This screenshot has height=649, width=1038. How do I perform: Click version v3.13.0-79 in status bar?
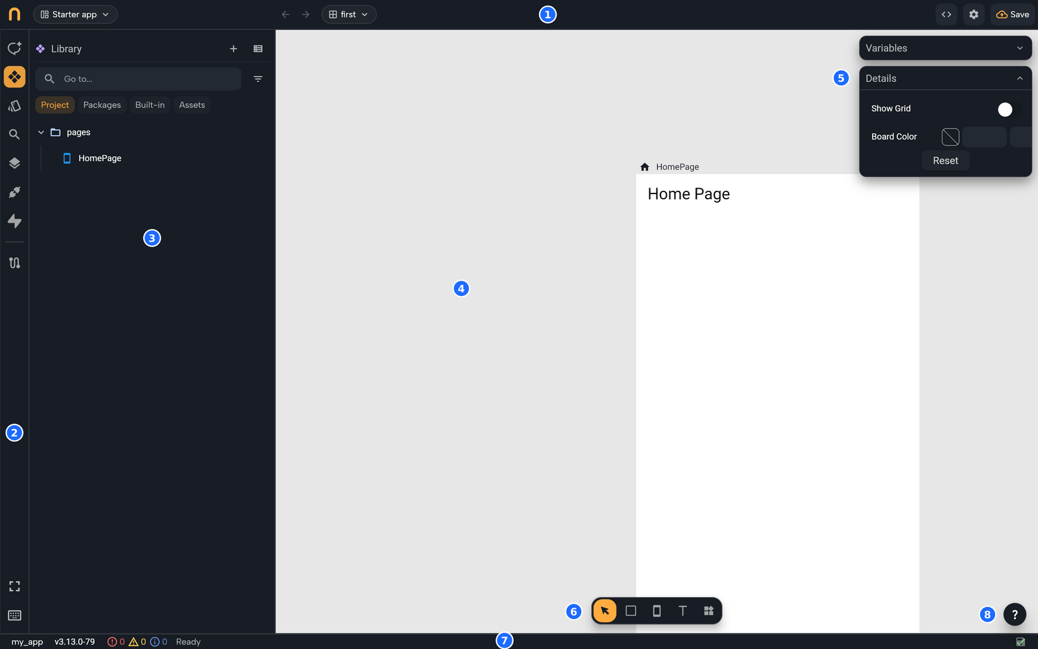click(75, 642)
